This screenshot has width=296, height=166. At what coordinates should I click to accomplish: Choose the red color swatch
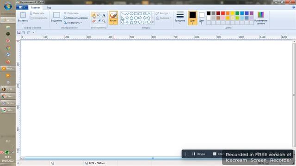[223, 13]
